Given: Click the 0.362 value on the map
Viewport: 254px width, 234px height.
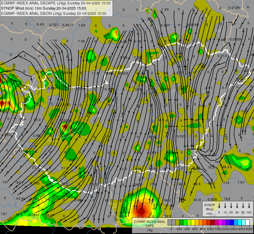Looking at the screenshot, I should pos(35,183).
